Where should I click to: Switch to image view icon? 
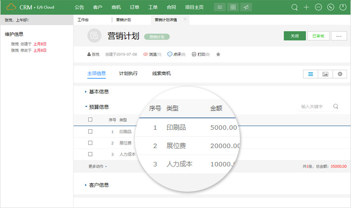(325, 74)
